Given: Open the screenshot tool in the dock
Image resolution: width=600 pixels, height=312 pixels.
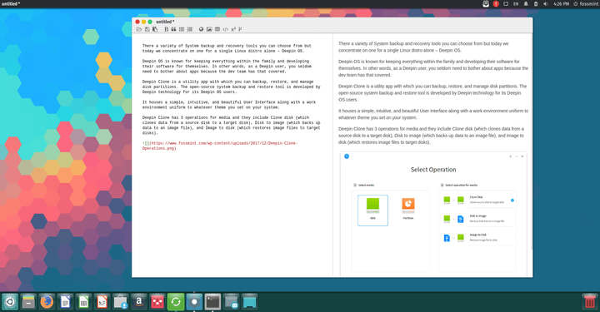Looking at the screenshot, I should (231, 302).
